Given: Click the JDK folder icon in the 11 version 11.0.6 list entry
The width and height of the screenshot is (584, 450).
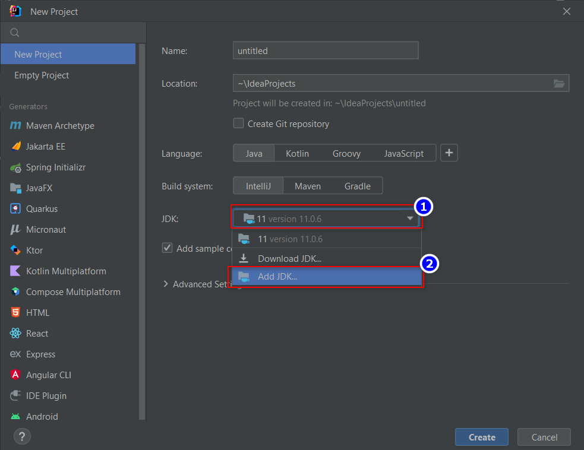Looking at the screenshot, I should (x=244, y=239).
